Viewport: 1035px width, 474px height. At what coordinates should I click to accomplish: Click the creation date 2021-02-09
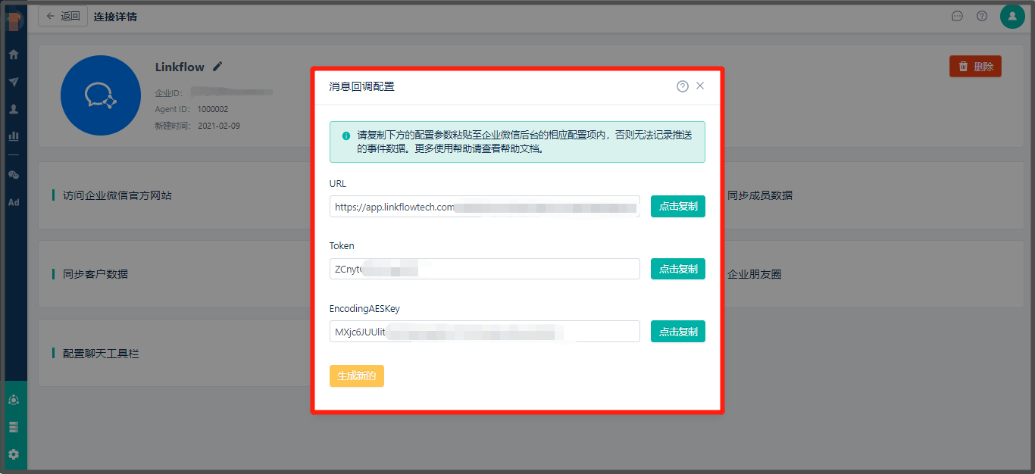219,126
